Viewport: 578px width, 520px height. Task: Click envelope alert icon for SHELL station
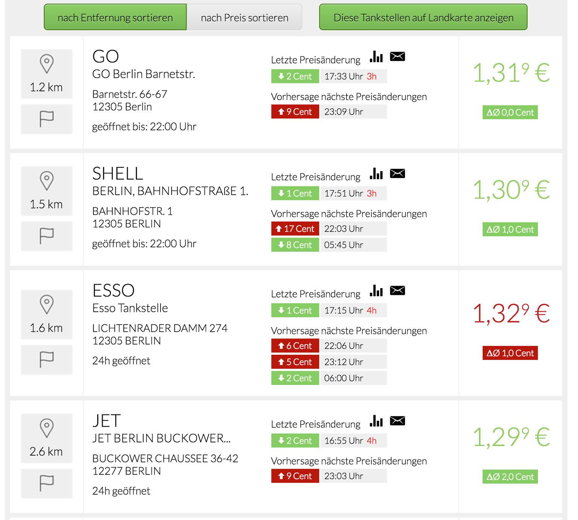click(x=397, y=173)
